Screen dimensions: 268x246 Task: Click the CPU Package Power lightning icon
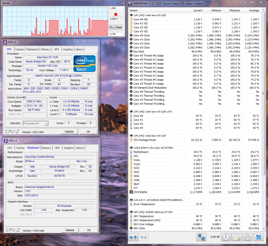point(131,140)
